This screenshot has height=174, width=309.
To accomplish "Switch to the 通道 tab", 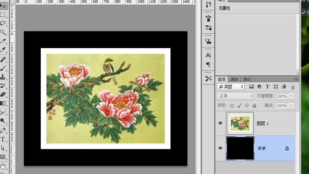I will (x=234, y=79).
